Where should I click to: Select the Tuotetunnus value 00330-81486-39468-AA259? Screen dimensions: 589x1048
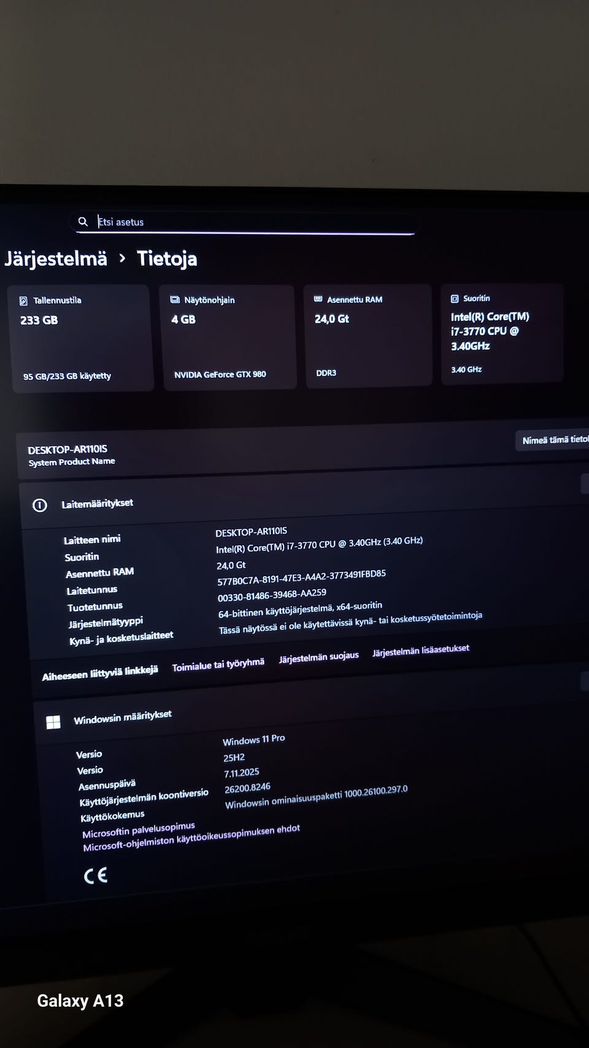[x=272, y=595]
